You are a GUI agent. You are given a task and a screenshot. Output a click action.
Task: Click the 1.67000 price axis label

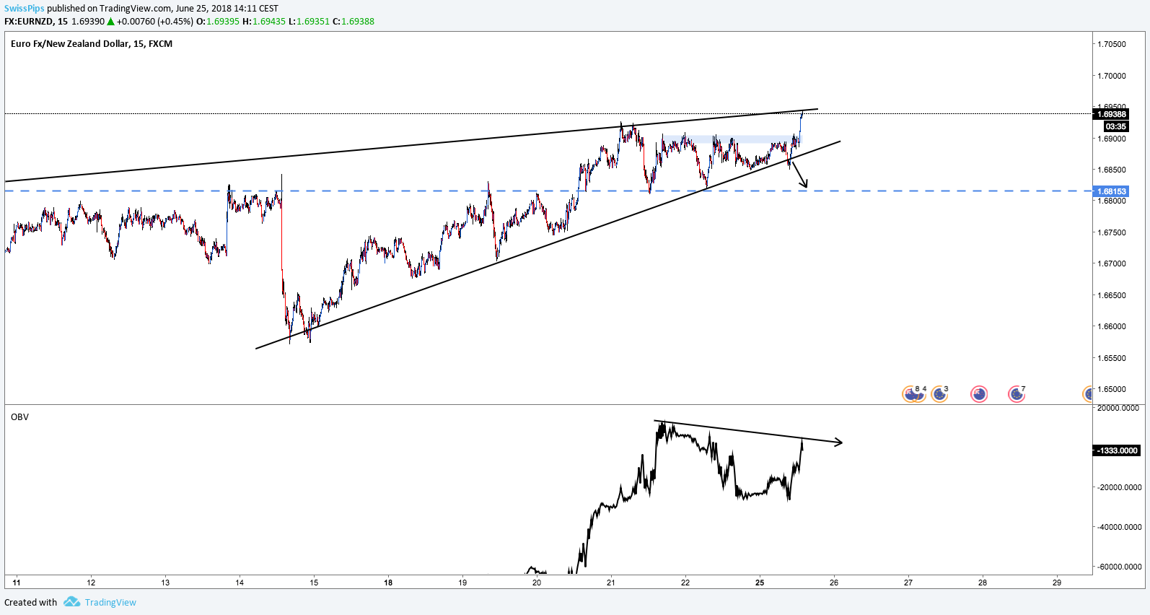[x=1112, y=263]
